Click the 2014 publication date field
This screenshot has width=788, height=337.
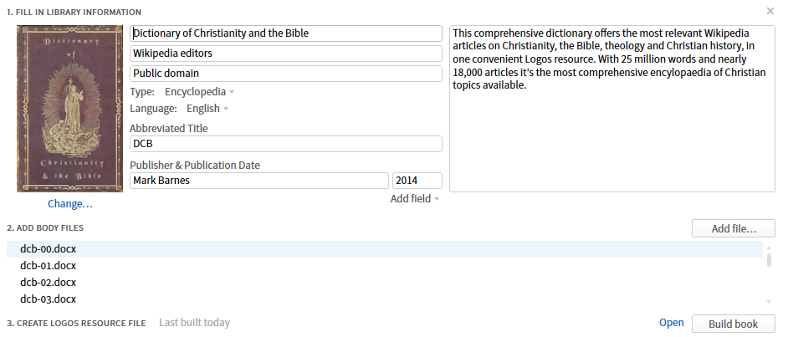click(x=417, y=181)
